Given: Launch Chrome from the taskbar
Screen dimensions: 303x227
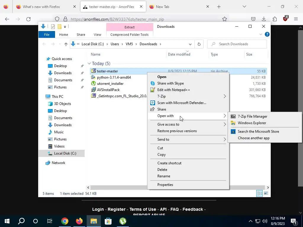Looking at the screenshot, I should tap(65, 221).
